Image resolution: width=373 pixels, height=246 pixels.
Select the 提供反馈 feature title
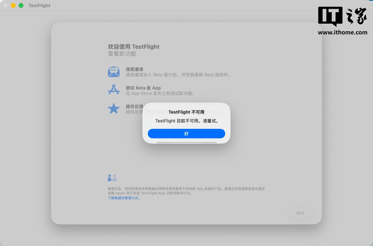tap(134, 106)
